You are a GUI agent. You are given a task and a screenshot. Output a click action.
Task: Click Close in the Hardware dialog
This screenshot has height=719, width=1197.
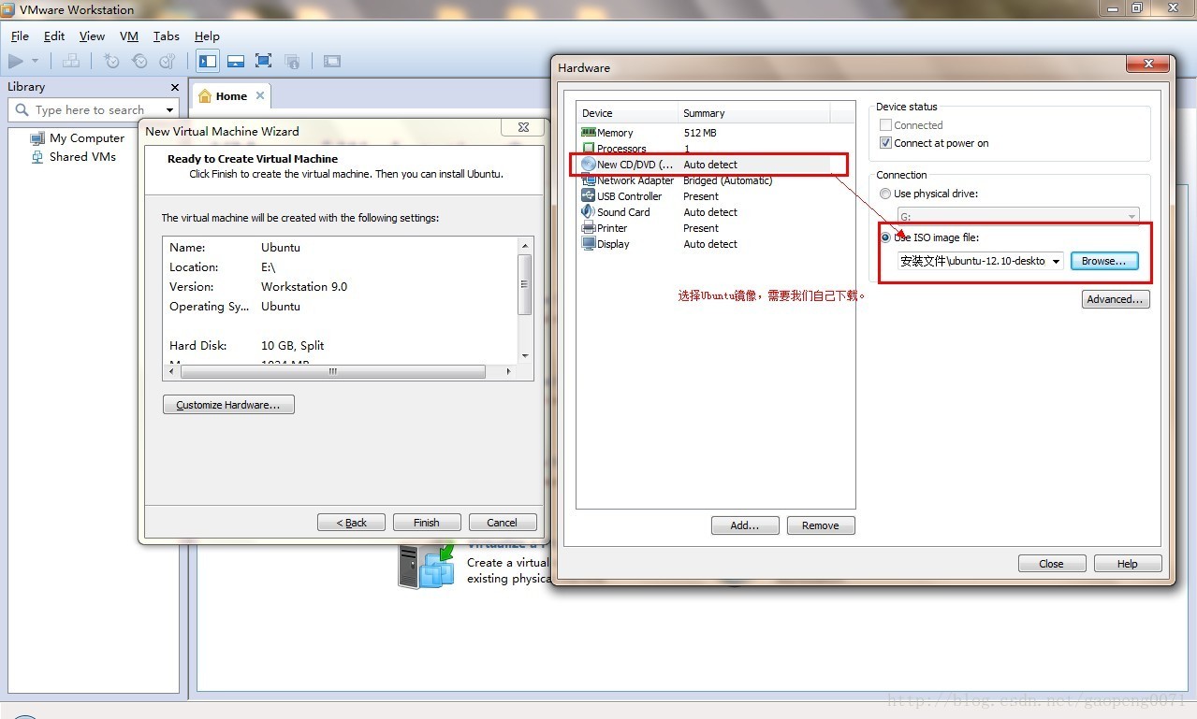1052,564
